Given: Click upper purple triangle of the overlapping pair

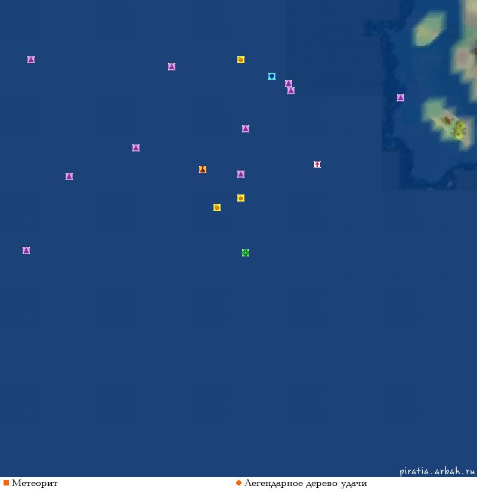Looking at the screenshot, I should coord(288,83).
